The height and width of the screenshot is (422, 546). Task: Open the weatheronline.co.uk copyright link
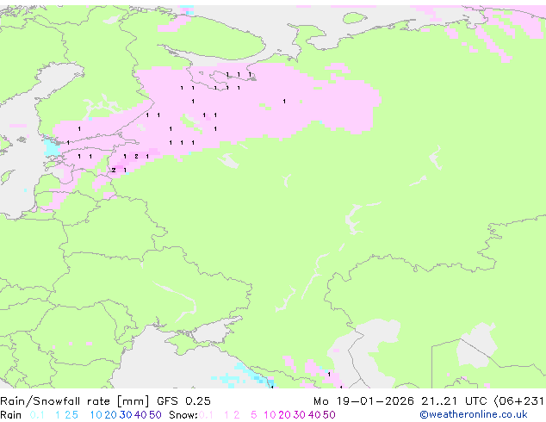[x=474, y=415]
